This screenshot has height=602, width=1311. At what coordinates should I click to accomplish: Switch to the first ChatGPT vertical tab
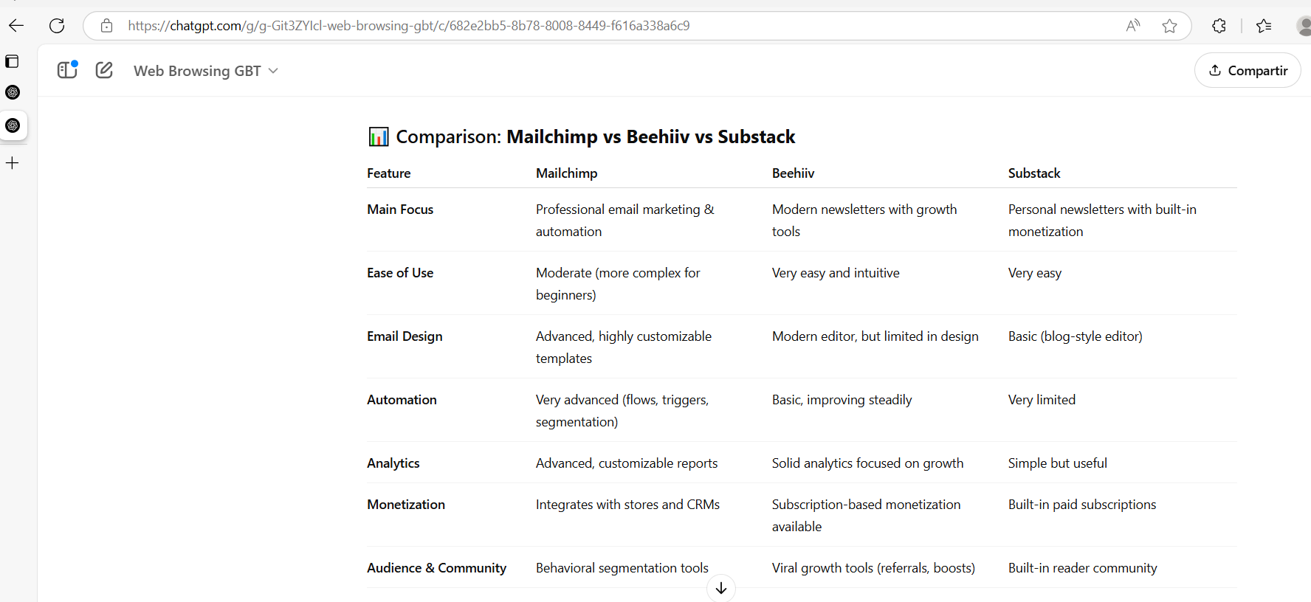13,92
